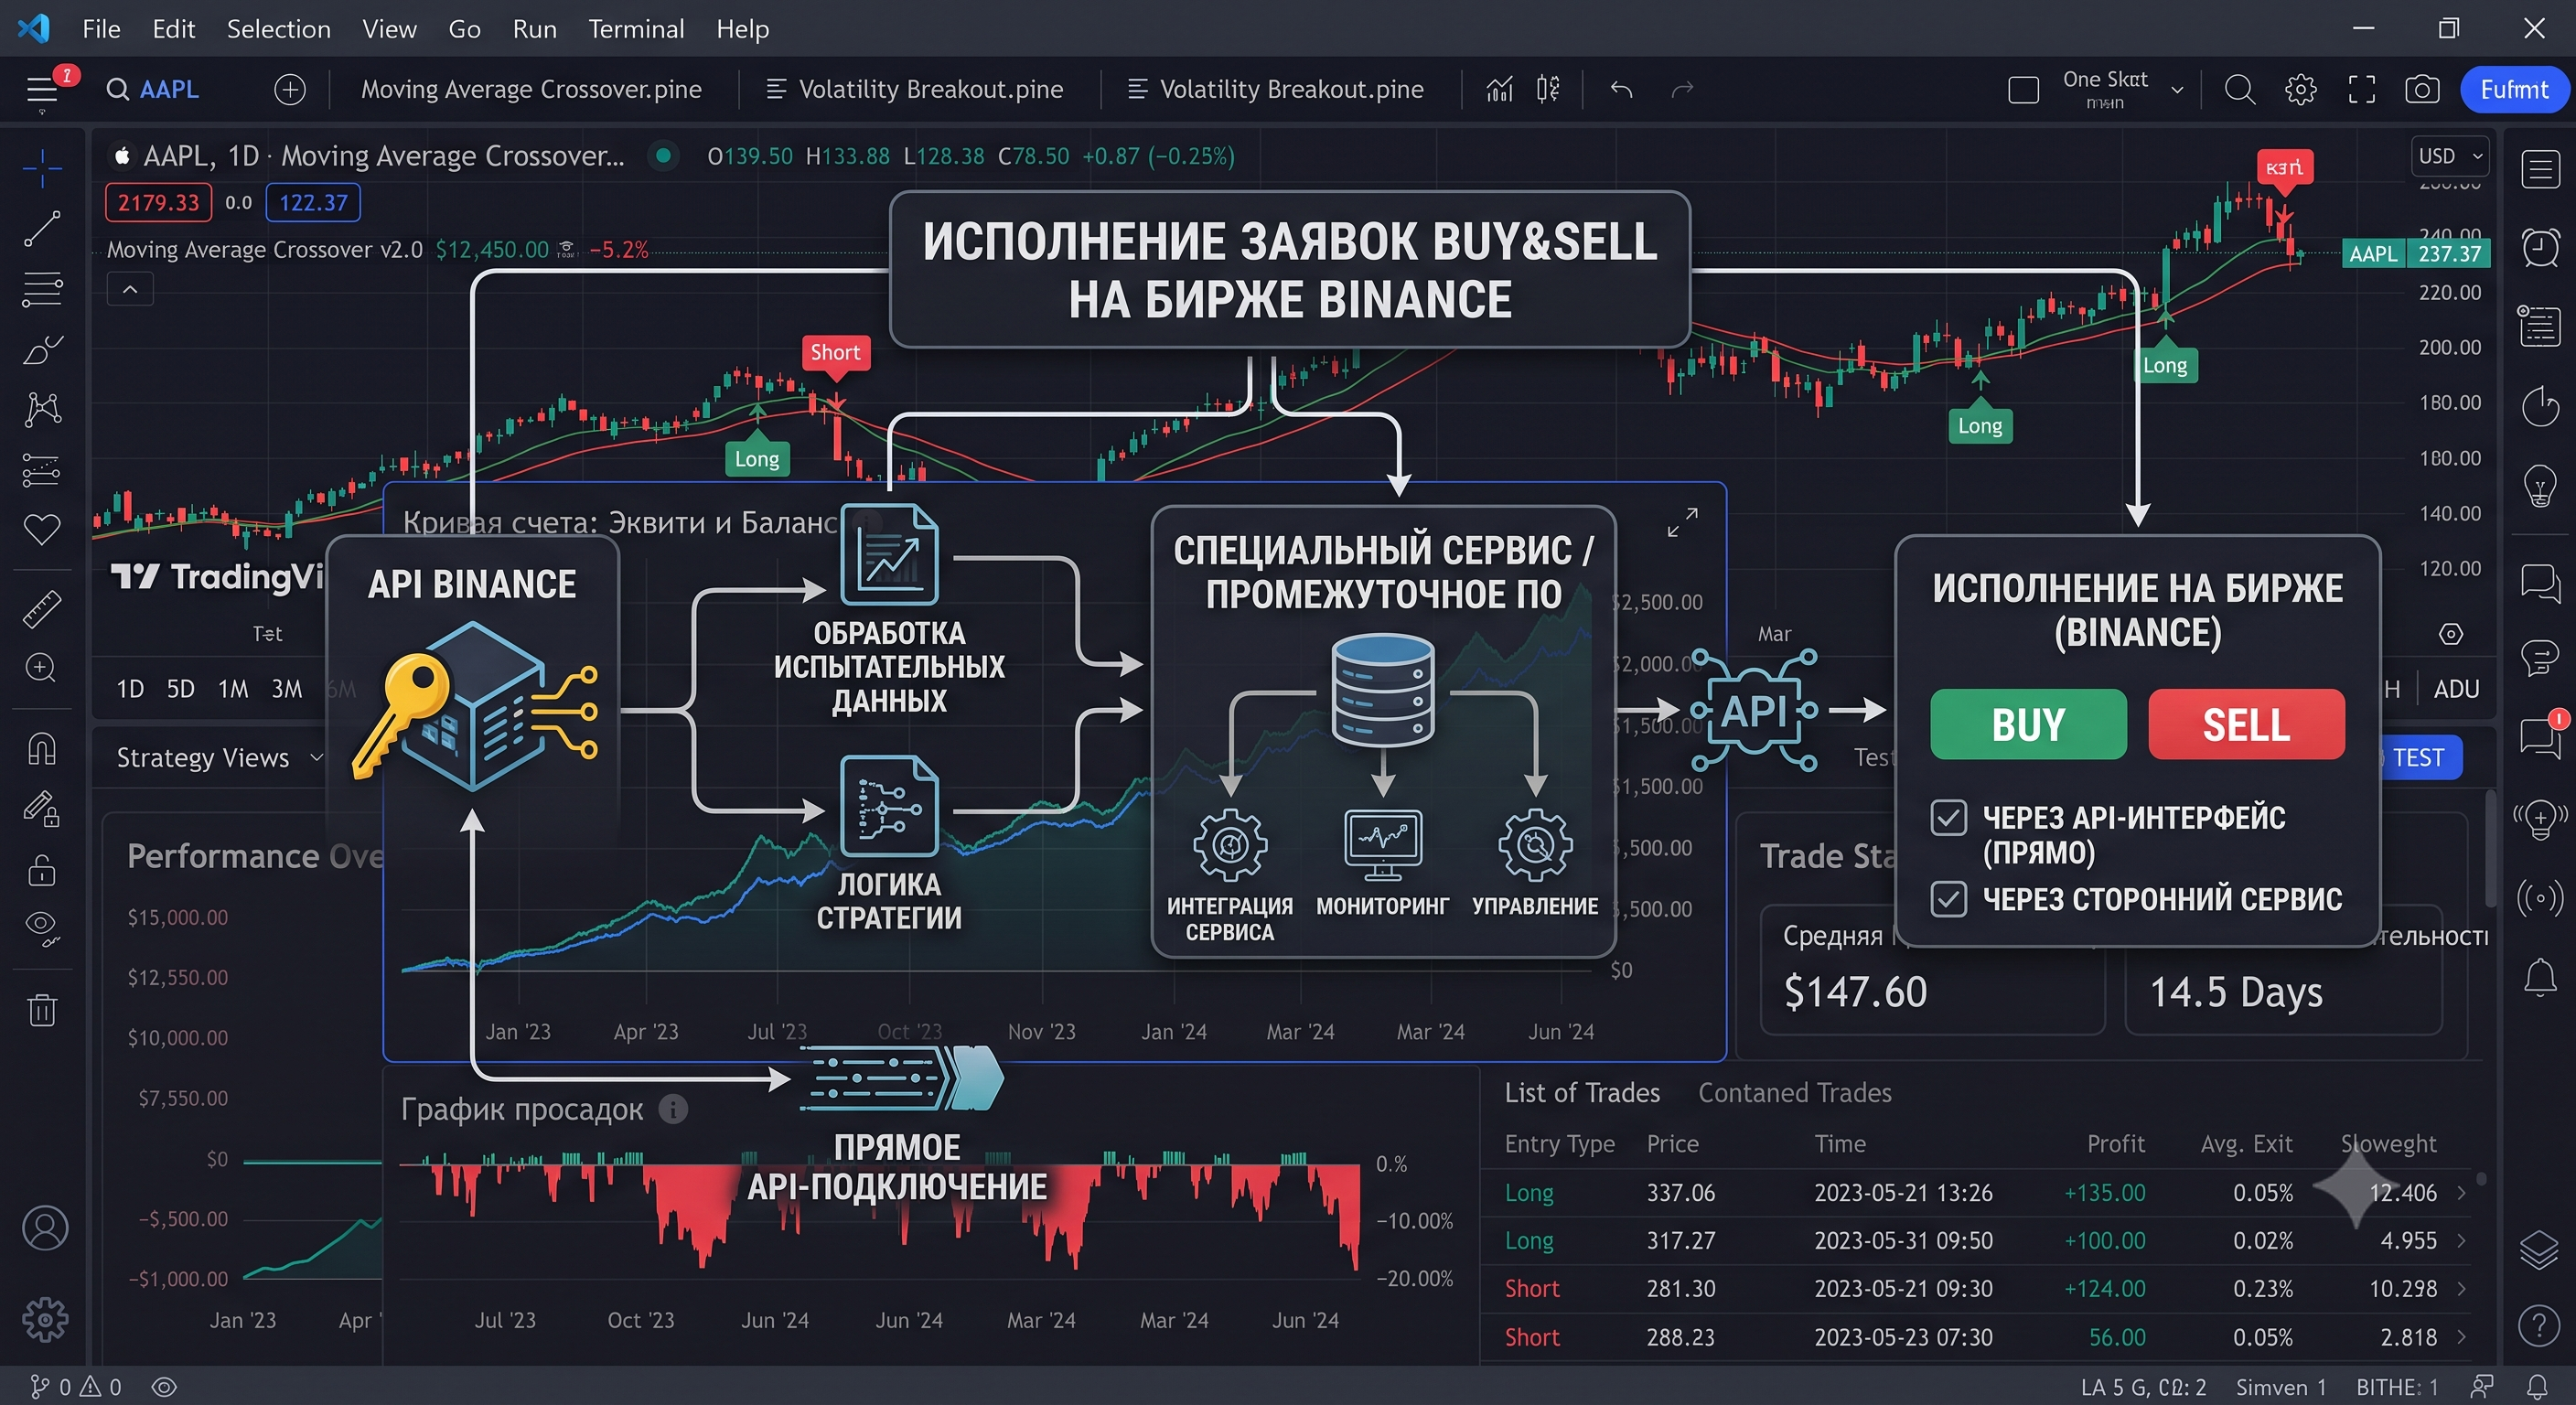Open the Selection menu
The height and width of the screenshot is (1405, 2576).
click(278, 29)
